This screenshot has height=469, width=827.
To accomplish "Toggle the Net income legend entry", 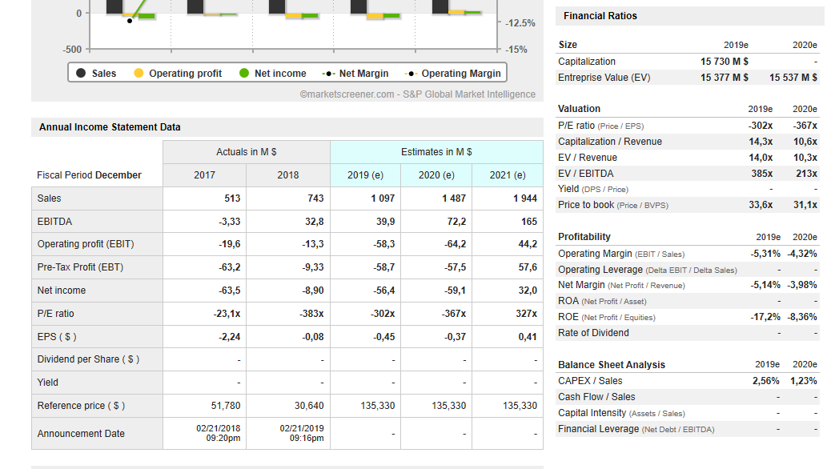I will tap(273, 73).
